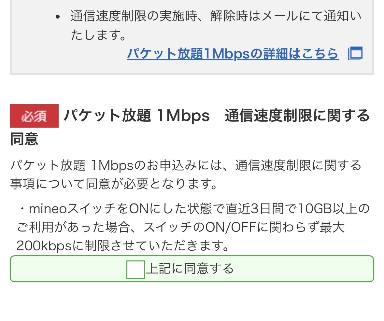Check the 上記に同意する checkbox
The width and height of the screenshot is (384, 321).
[135, 270]
